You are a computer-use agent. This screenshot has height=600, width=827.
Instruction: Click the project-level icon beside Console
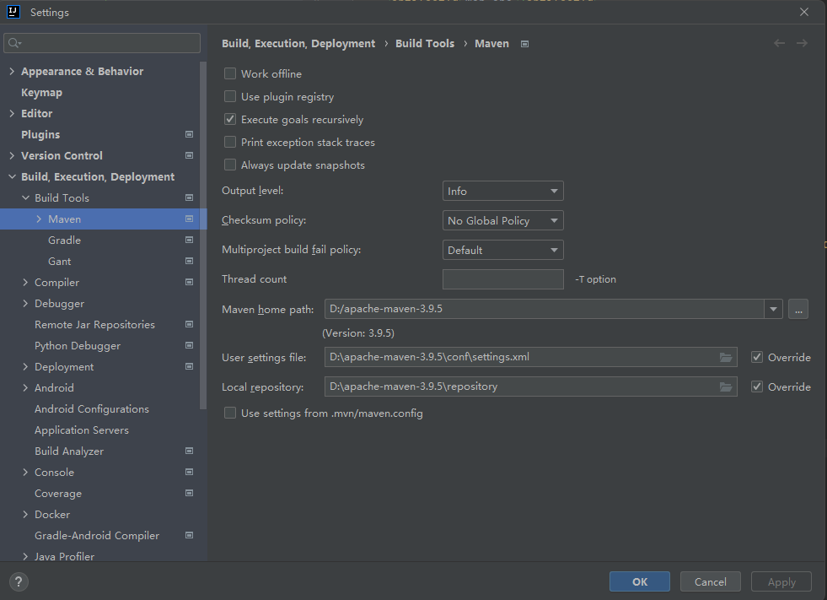click(x=190, y=473)
